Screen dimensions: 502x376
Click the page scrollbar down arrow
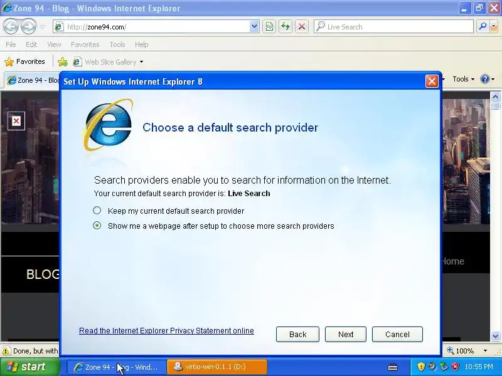pos(495,336)
